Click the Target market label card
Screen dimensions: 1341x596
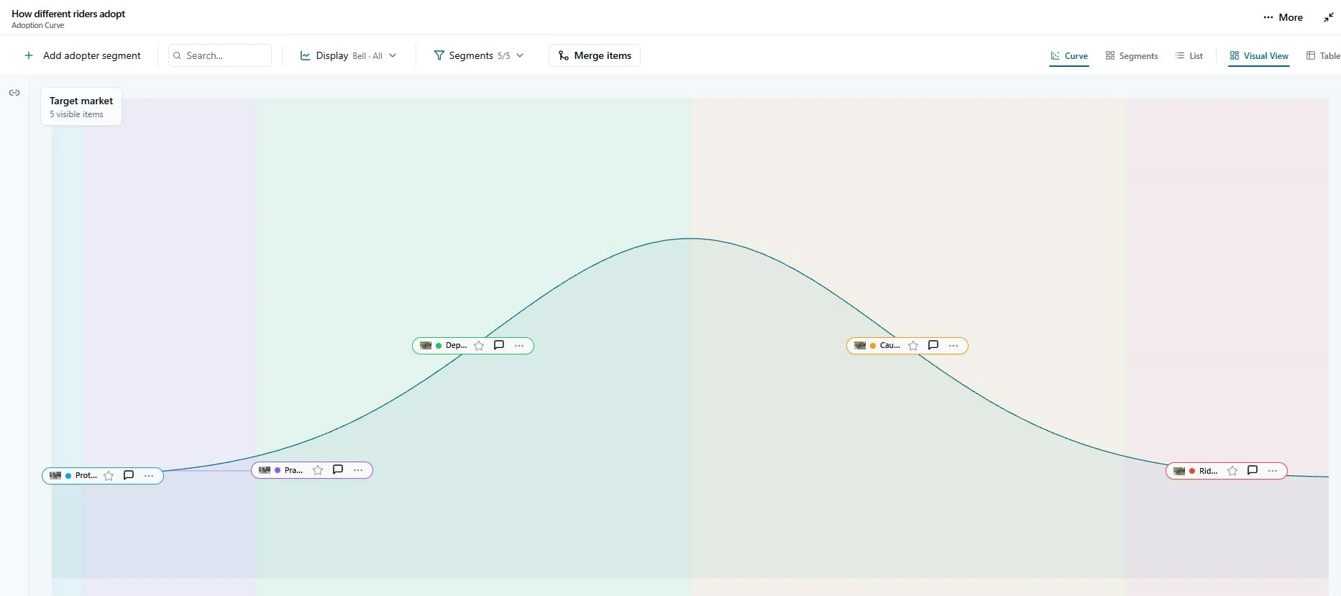pyautogui.click(x=81, y=107)
